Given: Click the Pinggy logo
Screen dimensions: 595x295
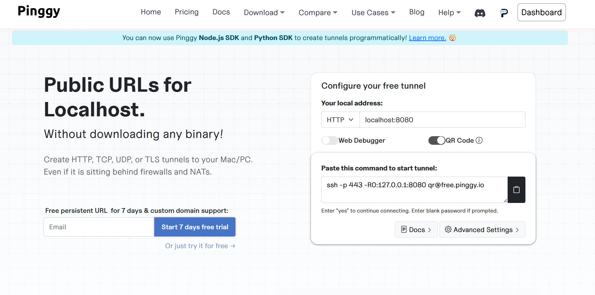Looking at the screenshot, I should [39, 11].
